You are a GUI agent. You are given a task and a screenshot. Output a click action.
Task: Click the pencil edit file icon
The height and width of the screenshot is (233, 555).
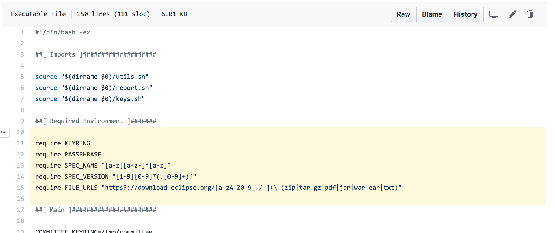tap(512, 14)
